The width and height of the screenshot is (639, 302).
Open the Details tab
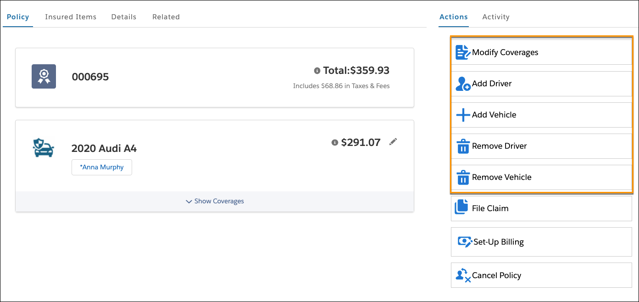tap(123, 17)
